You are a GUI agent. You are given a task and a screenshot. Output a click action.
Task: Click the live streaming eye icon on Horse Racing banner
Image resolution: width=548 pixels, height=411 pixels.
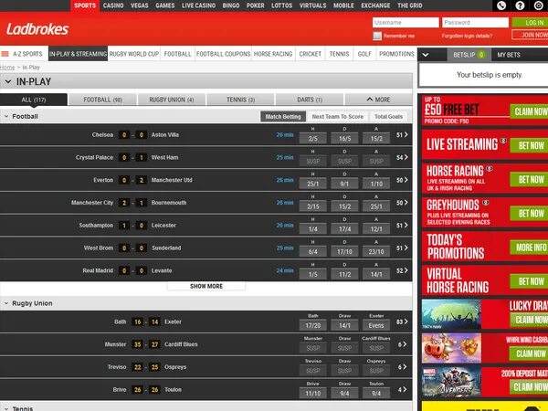click(490, 169)
